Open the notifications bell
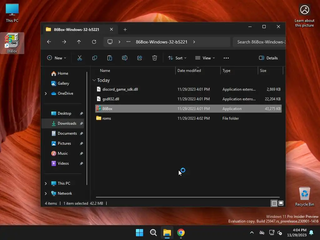The width and height of the screenshot is (320, 240). point(312,232)
